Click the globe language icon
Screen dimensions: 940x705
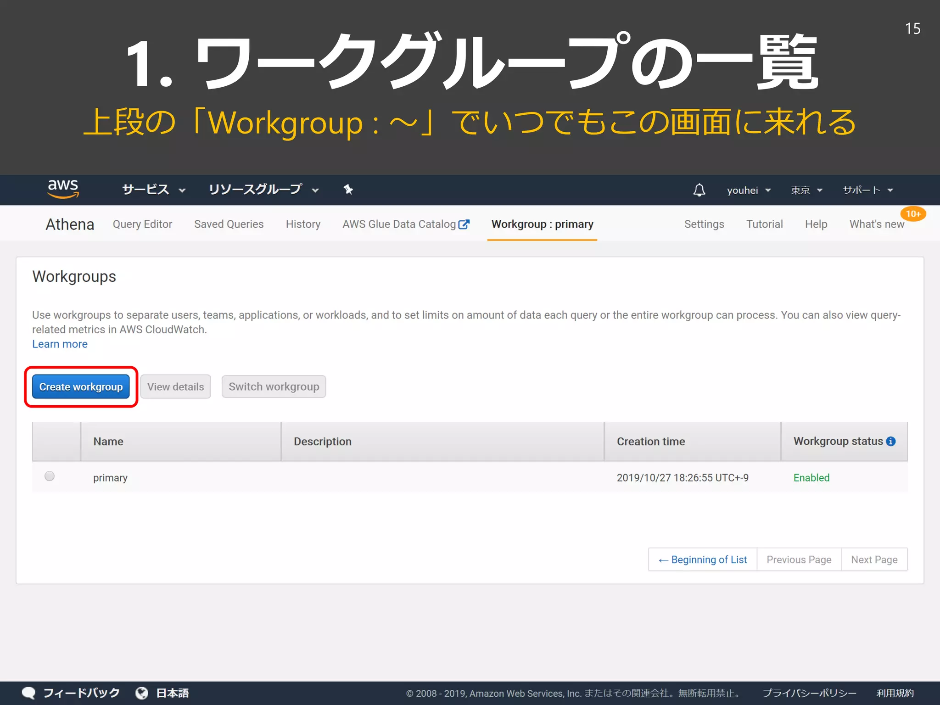click(141, 693)
